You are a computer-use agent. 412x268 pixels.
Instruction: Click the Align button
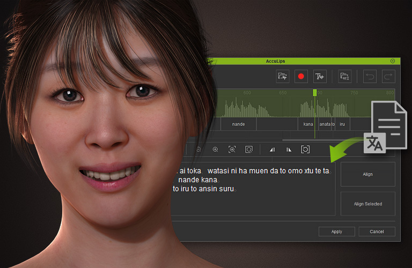[367, 174]
